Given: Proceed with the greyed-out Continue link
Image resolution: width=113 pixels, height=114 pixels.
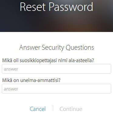Looking at the screenshot, I should (x=71, y=109).
